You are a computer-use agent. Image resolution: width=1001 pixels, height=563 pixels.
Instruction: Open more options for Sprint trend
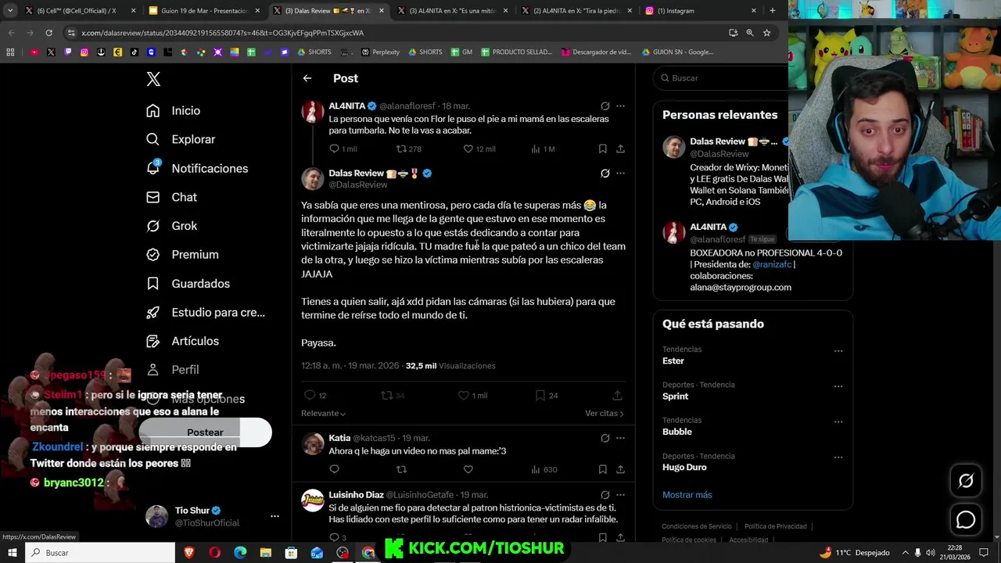(x=838, y=386)
